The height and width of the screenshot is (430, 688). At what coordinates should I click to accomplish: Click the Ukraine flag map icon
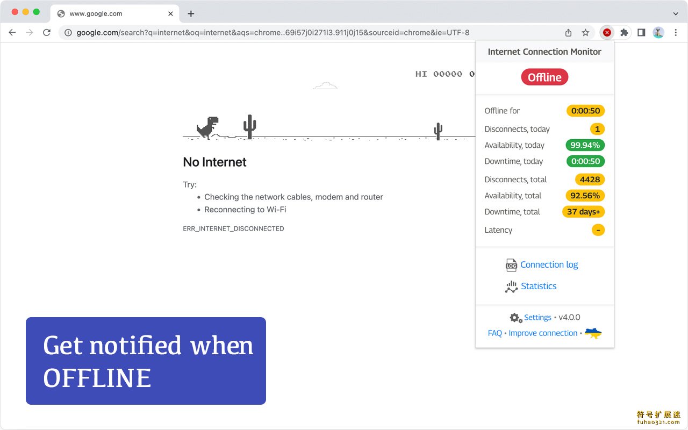click(x=593, y=333)
